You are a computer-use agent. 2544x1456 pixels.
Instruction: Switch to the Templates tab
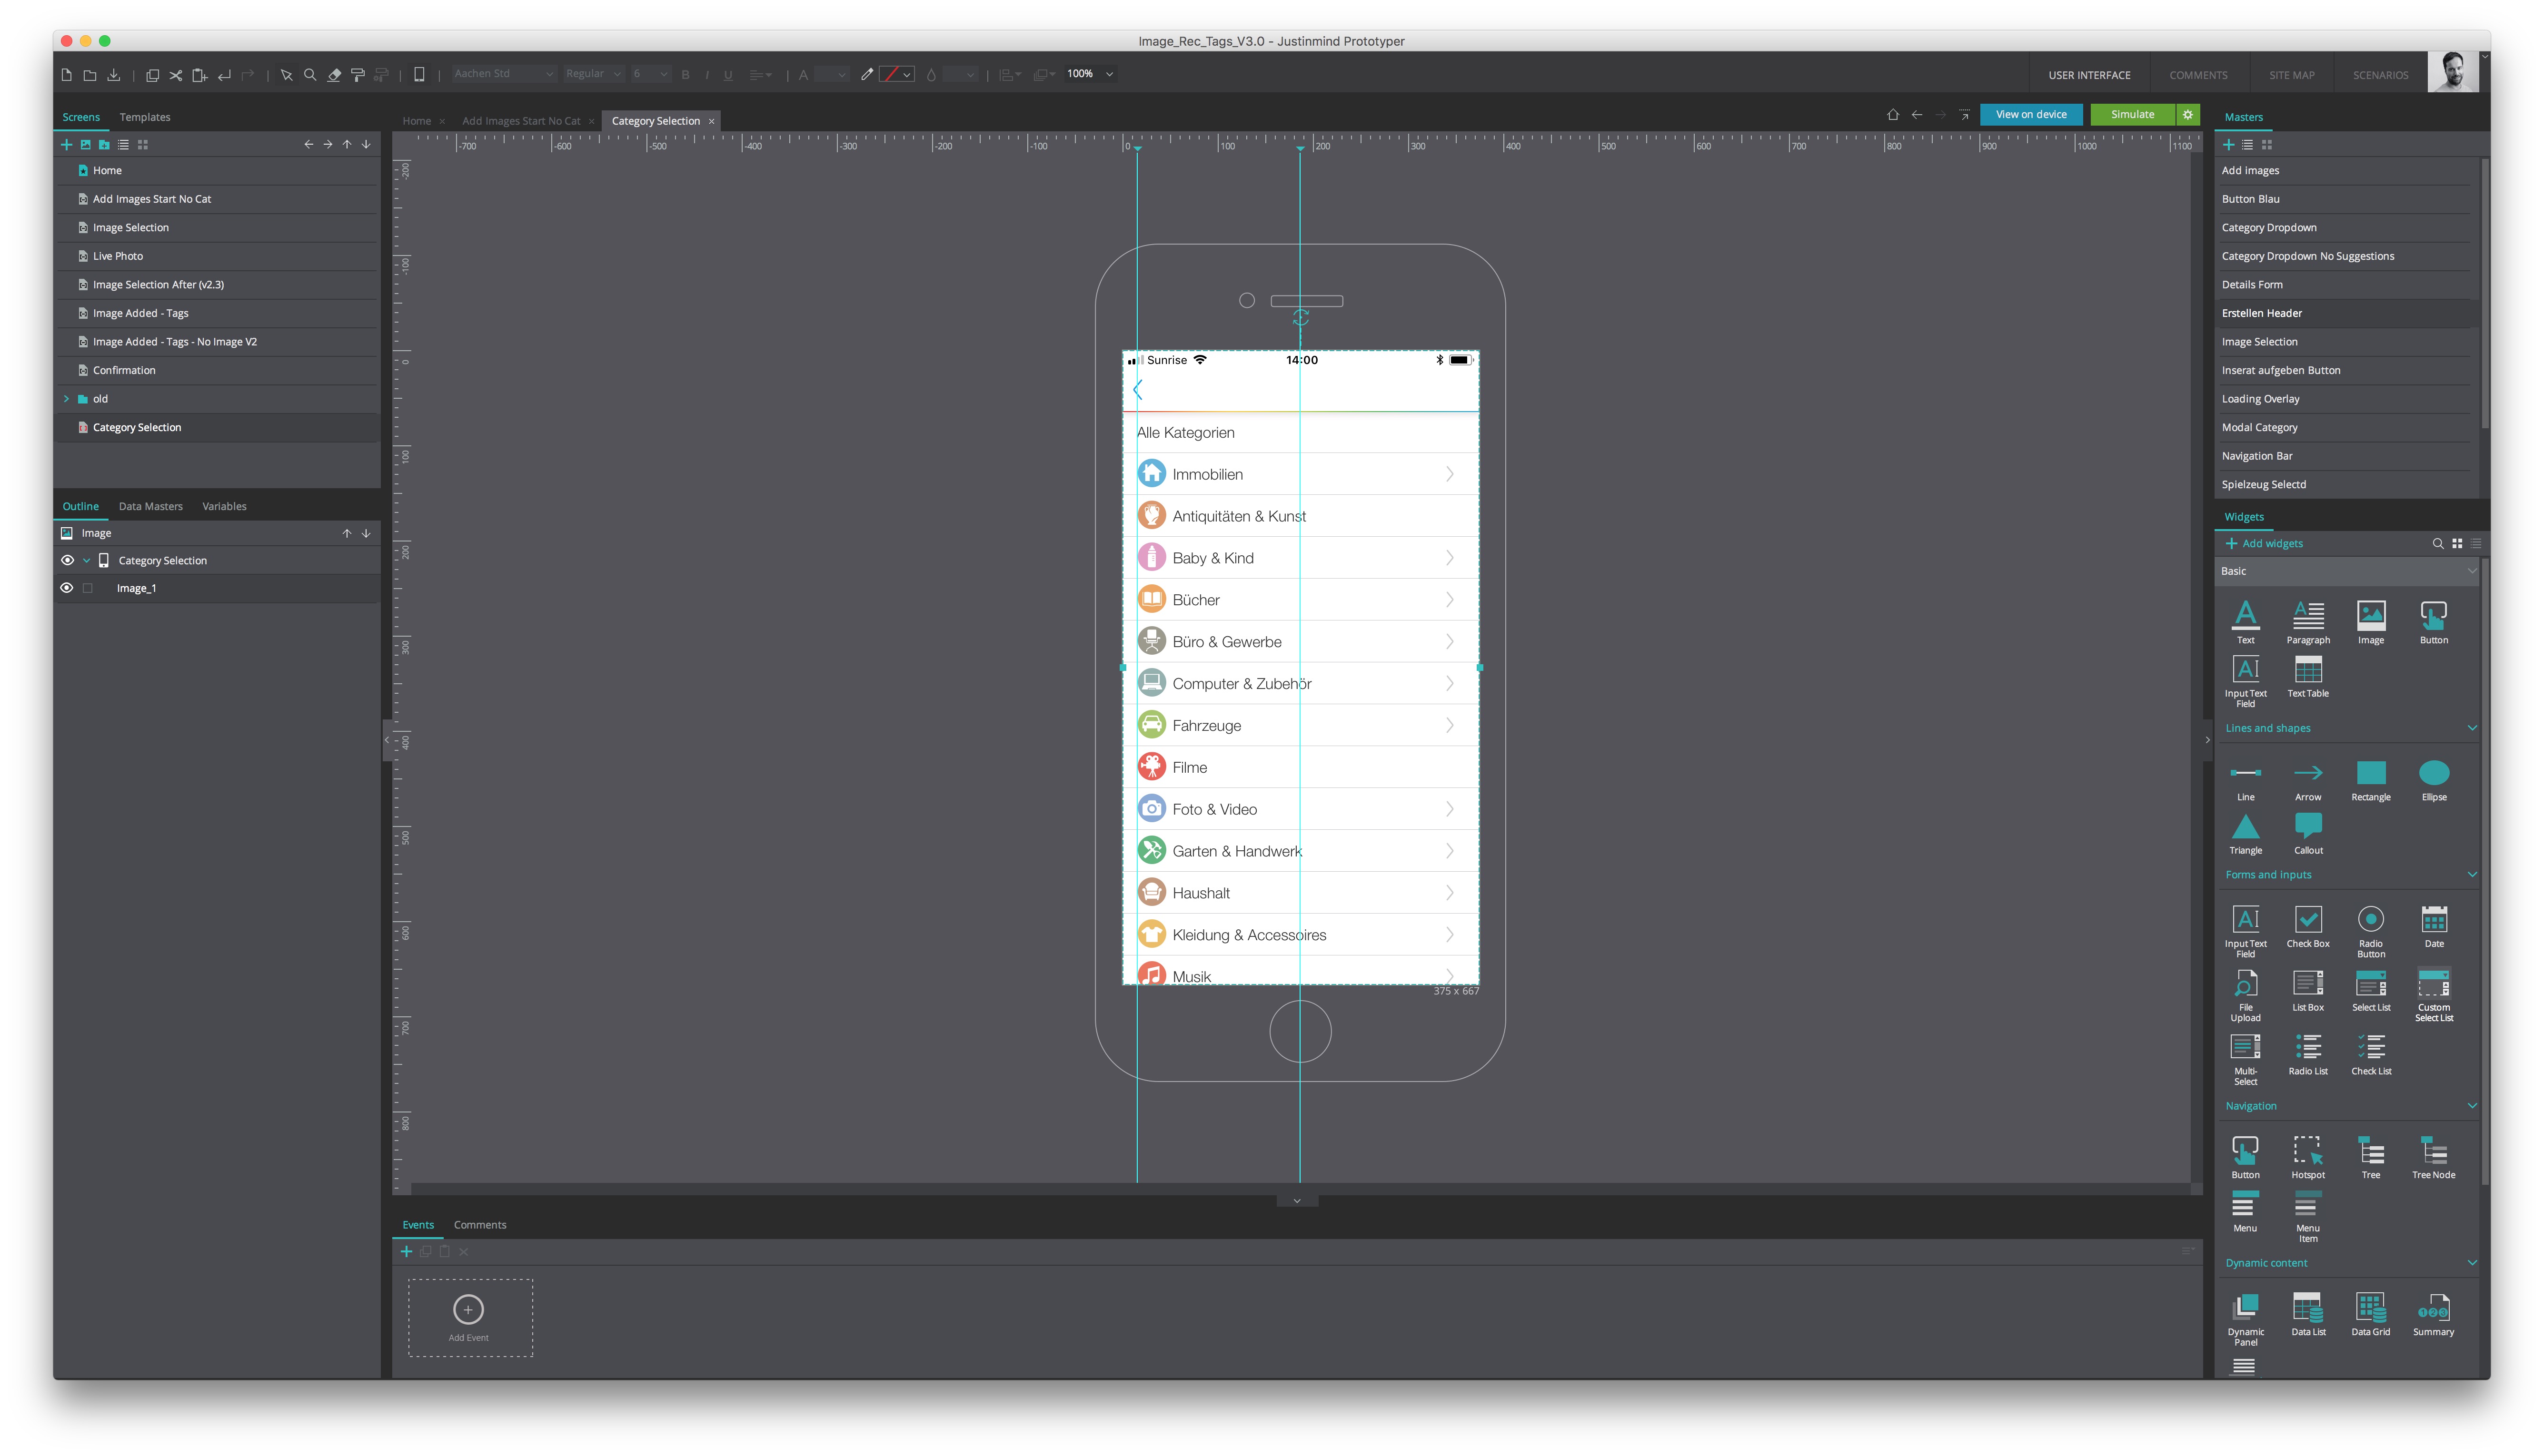click(145, 117)
